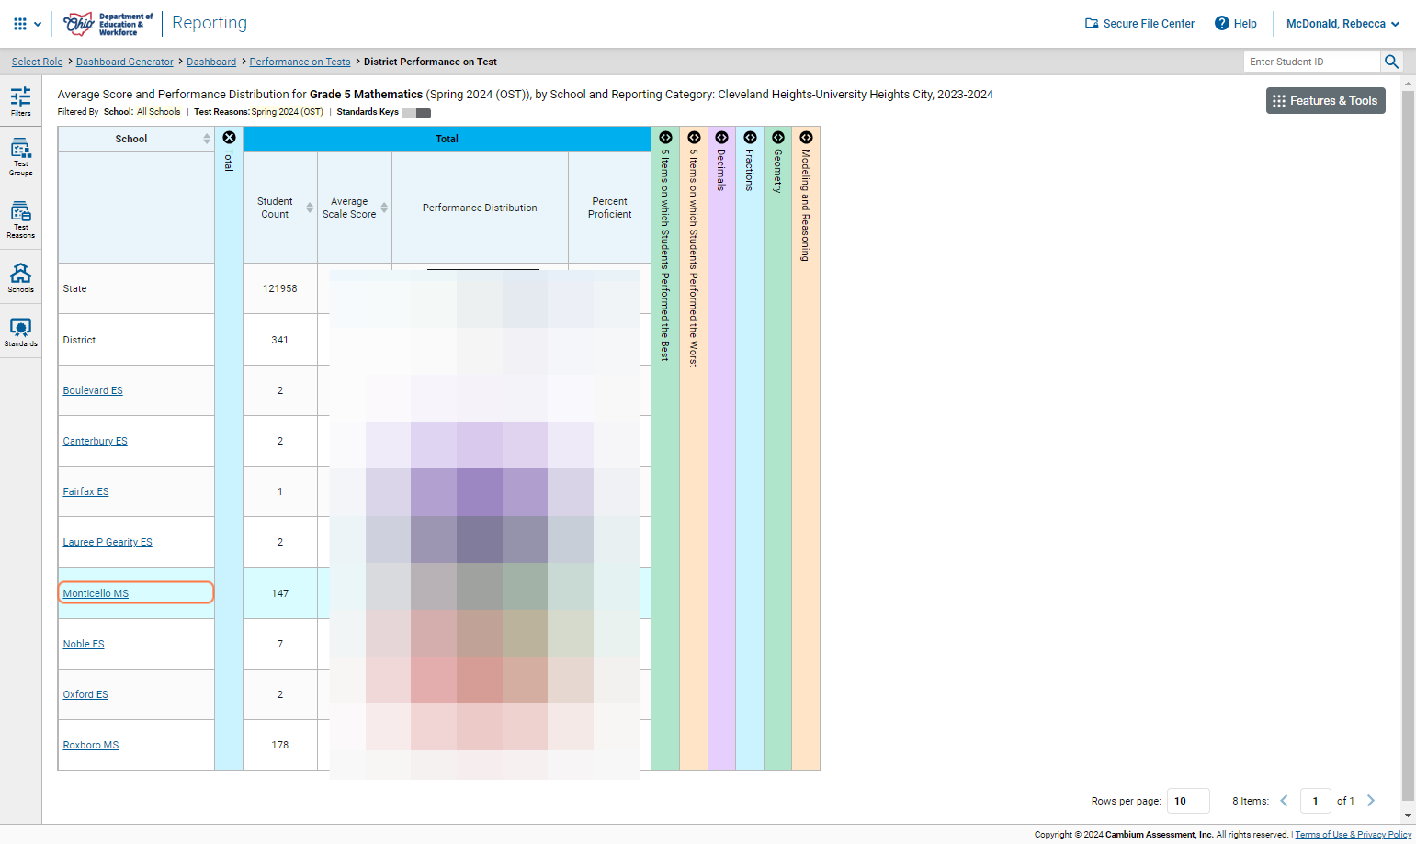1416x844 pixels.
Task: Click the vertical scrollbar down arrow
Action: pos(1408,816)
